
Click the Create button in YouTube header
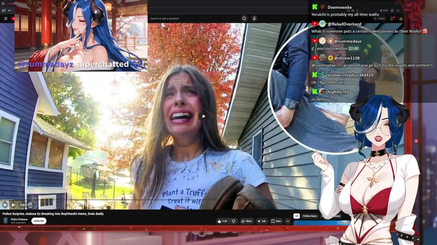[379, 18]
